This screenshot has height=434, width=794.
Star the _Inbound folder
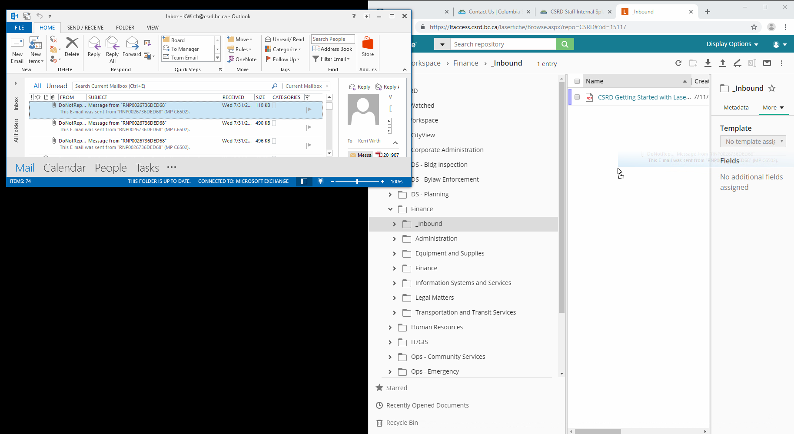[772, 89]
